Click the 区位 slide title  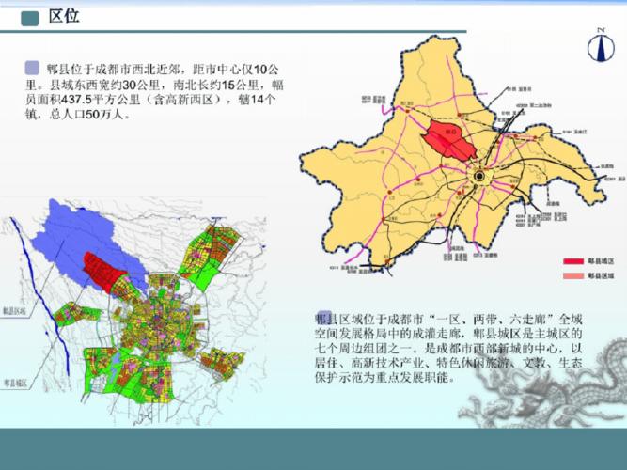point(64,16)
